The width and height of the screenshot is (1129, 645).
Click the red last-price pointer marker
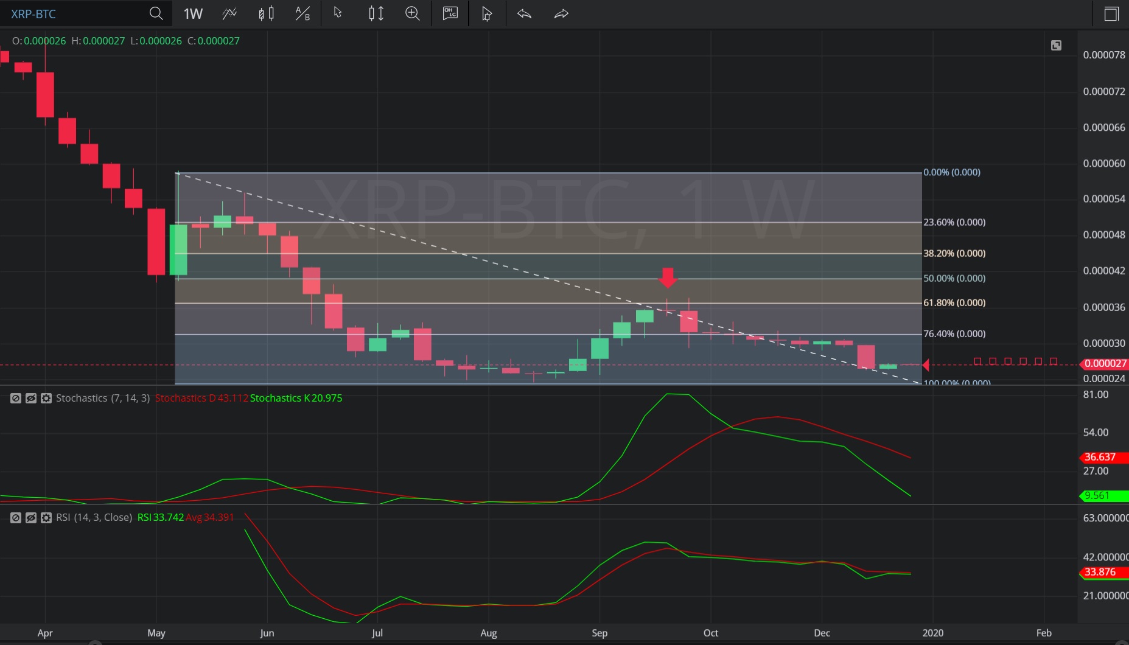click(x=926, y=365)
